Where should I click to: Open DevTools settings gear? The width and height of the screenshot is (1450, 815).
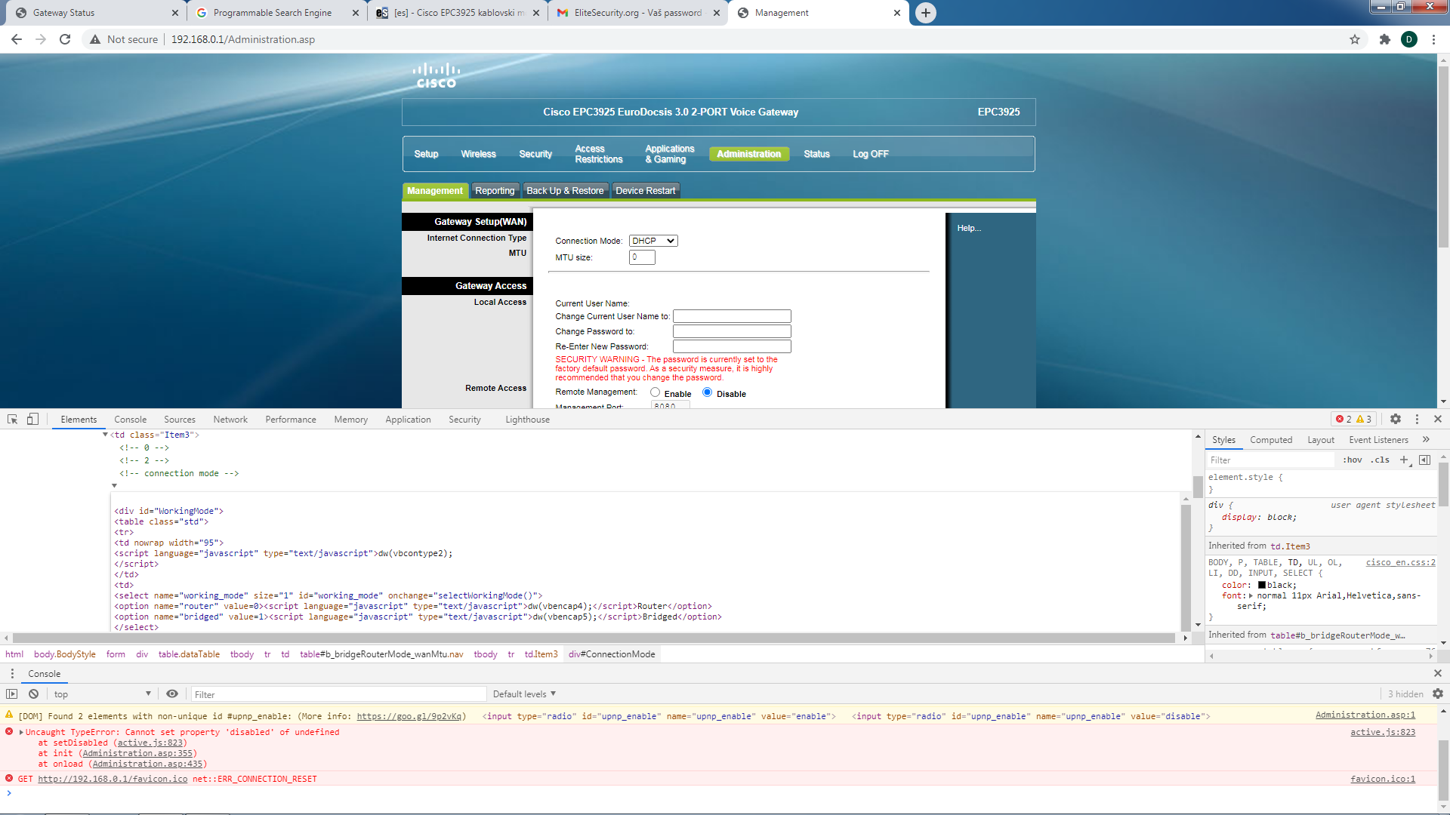click(1396, 420)
